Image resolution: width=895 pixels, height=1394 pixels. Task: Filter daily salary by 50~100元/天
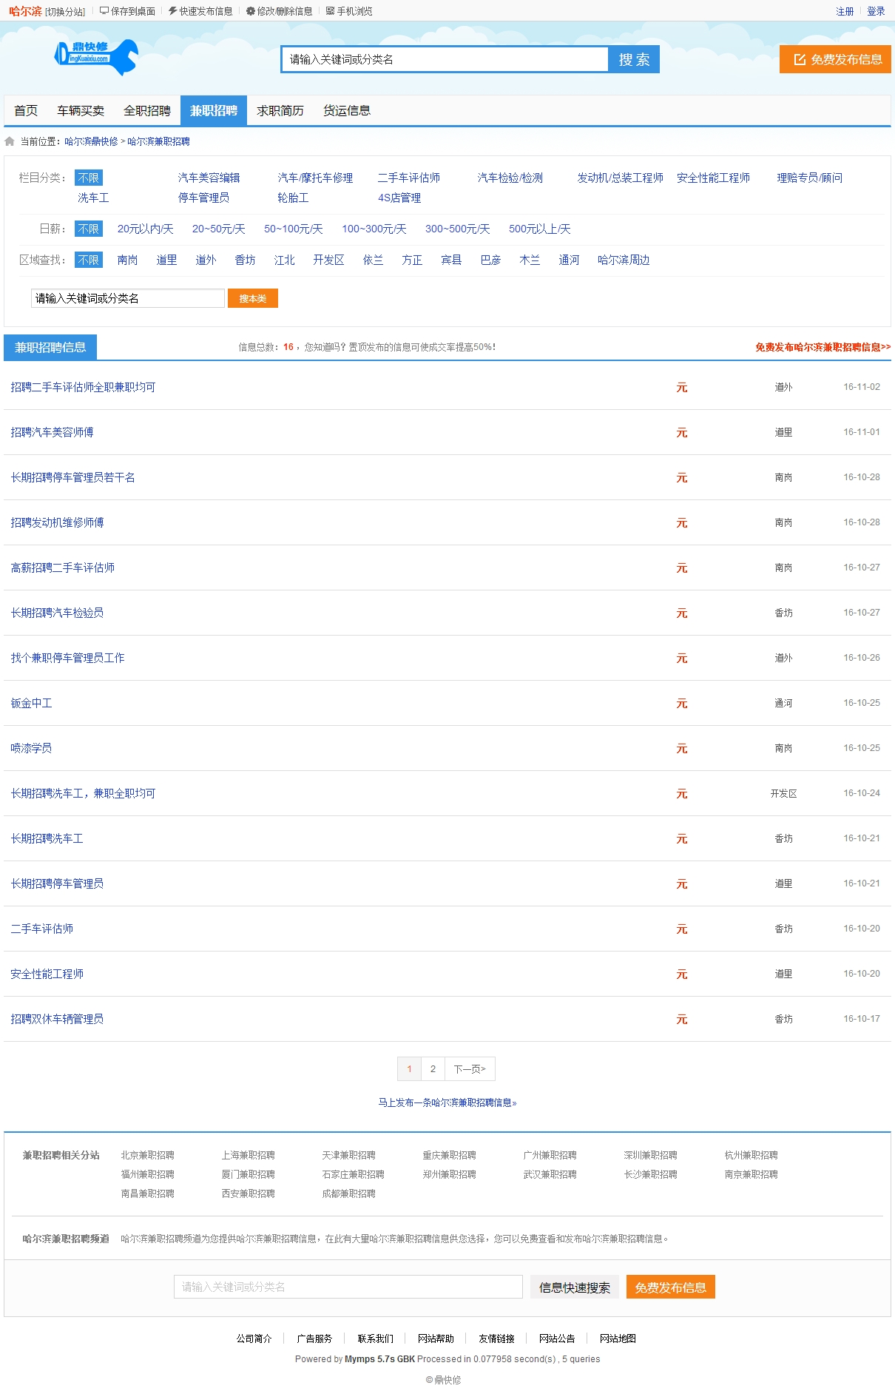[293, 229]
